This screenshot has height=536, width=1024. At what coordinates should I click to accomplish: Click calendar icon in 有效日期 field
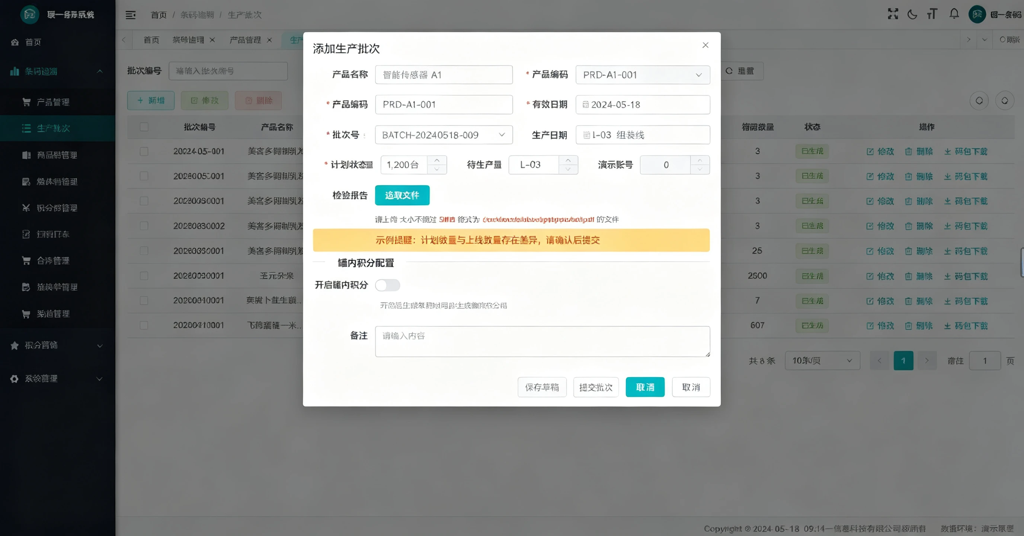[585, 105]
